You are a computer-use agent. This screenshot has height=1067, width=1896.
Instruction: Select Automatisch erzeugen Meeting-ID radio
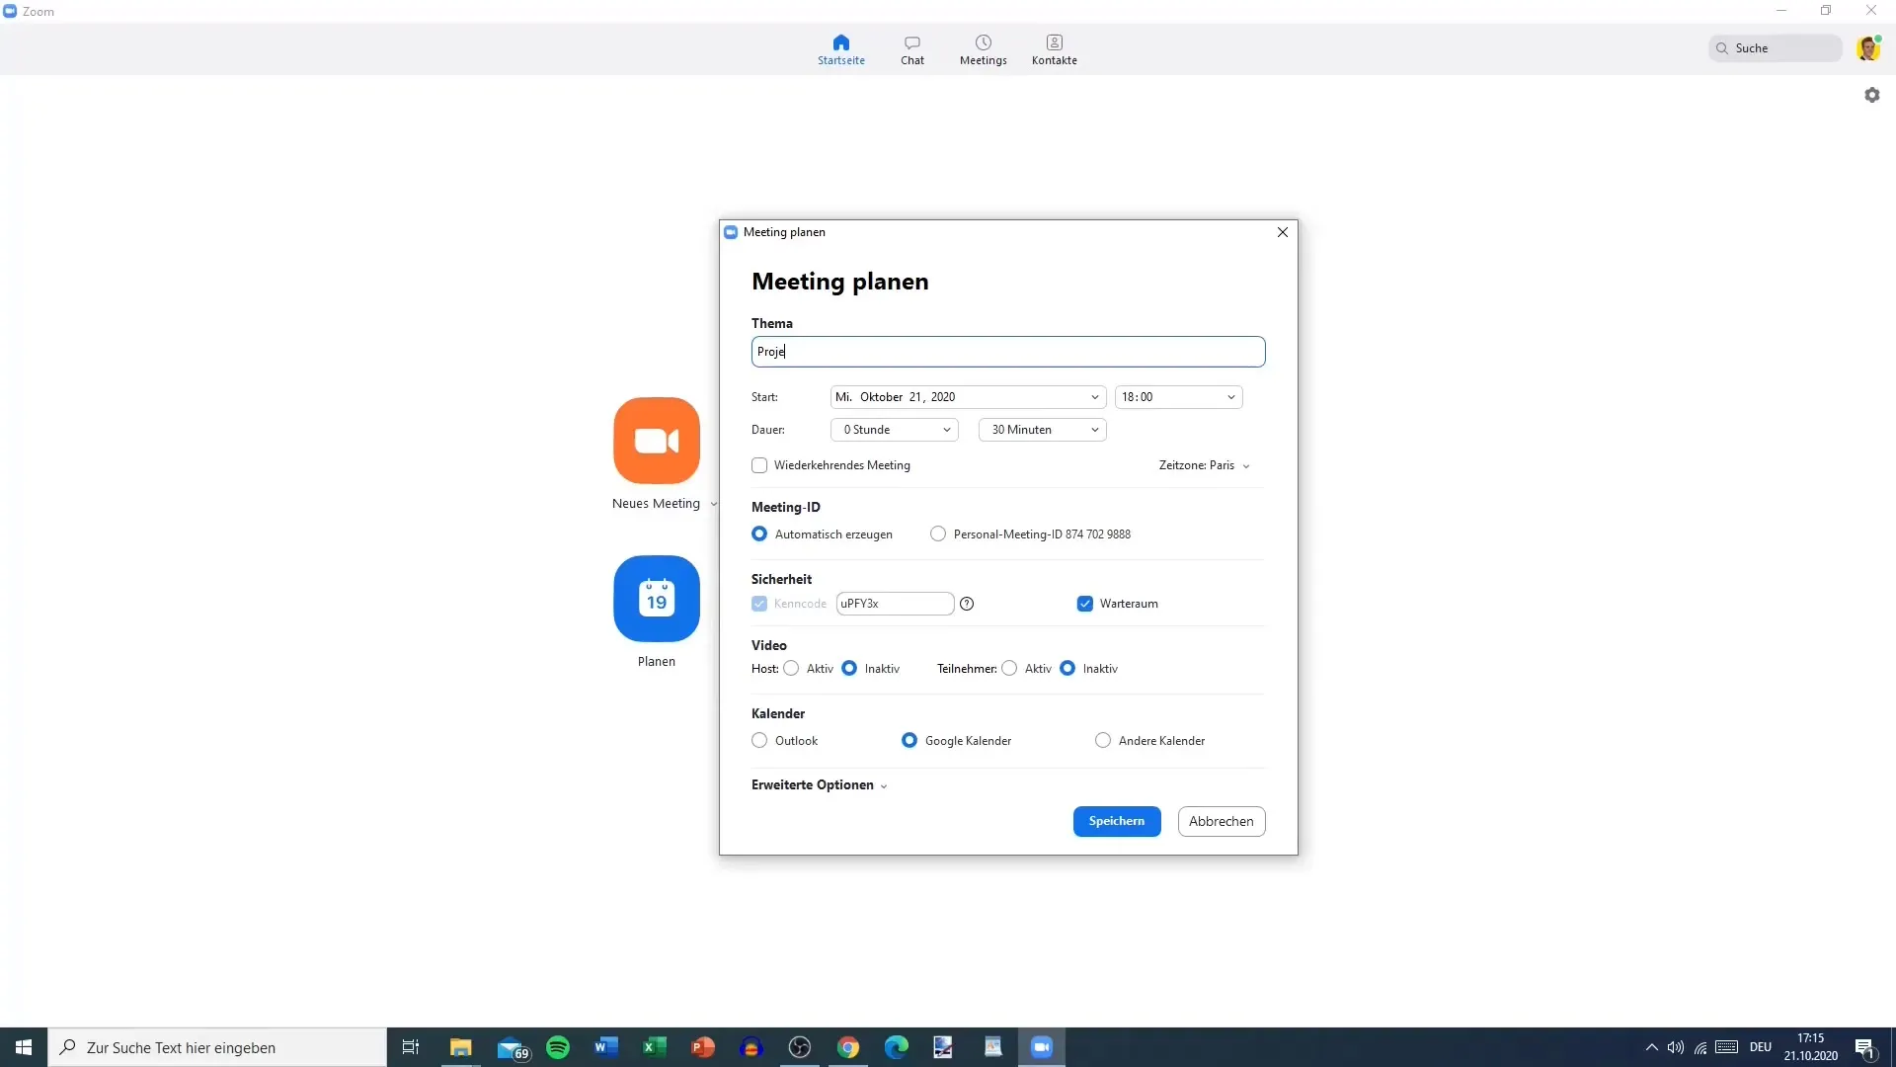click(x=759, y=534)
